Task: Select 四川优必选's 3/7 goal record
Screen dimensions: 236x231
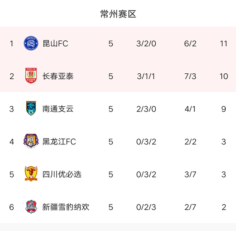Action: tap(191, 174)
